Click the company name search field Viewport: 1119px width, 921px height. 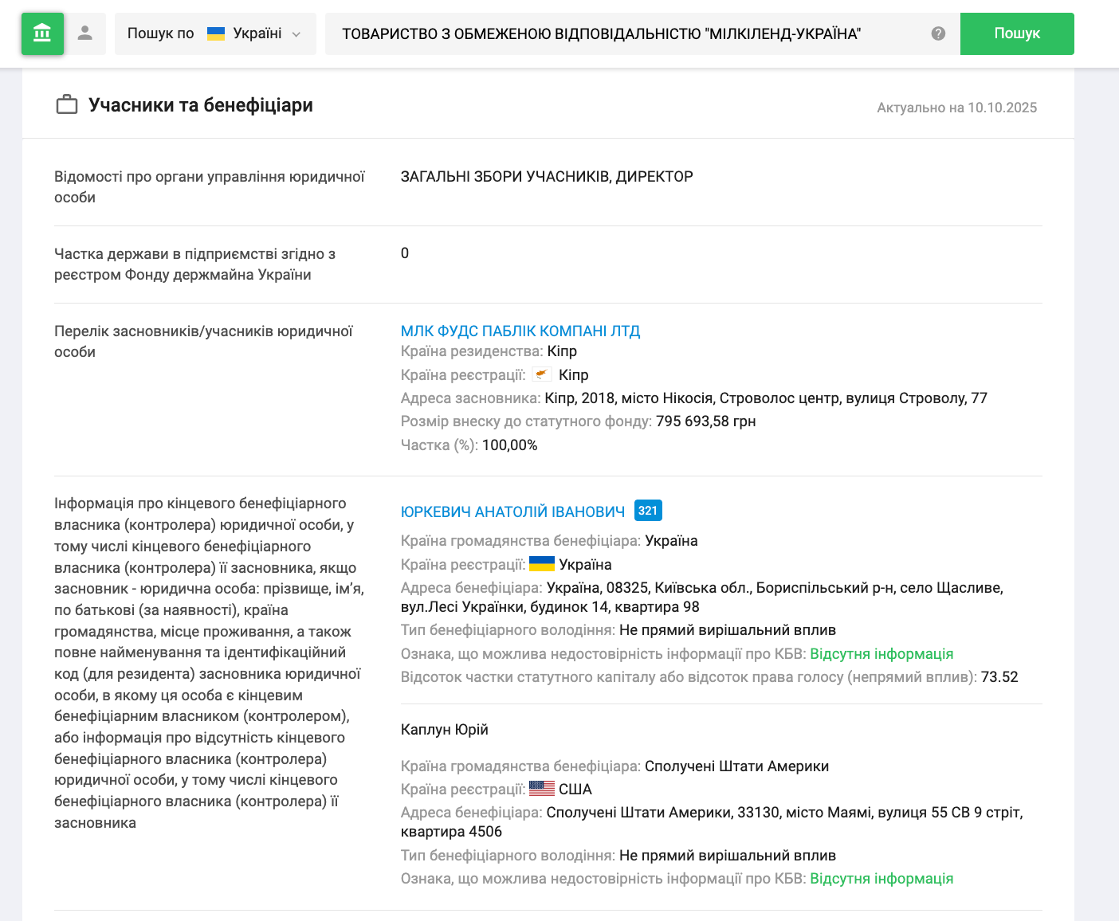[622, 33]
